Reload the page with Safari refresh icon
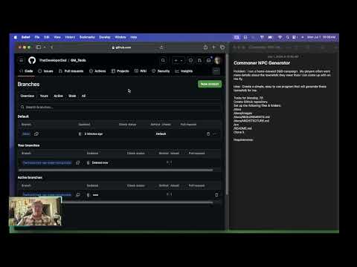This screenshot has width=357, height=267. [161, 47]
